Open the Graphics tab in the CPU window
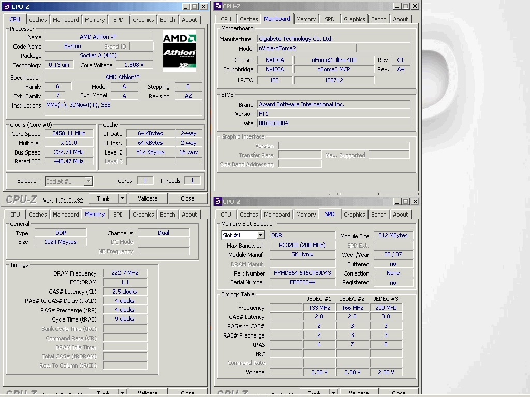530x397 pixels. click(143, 20)
